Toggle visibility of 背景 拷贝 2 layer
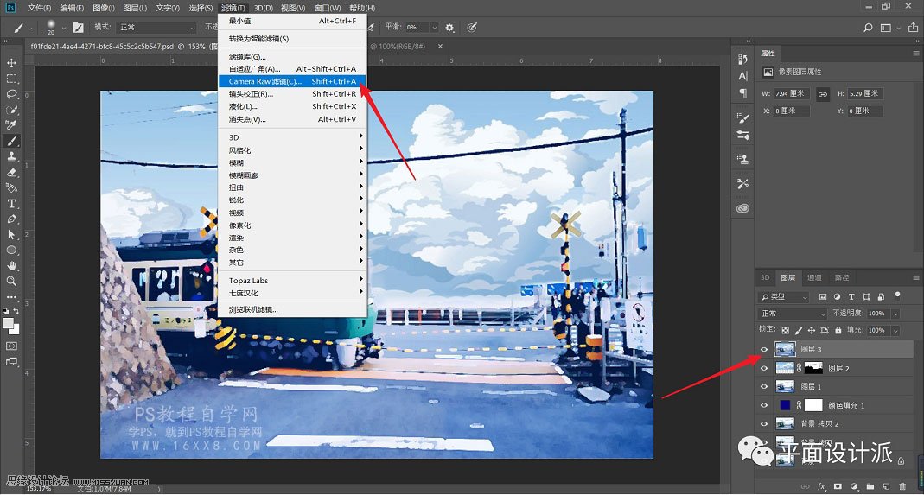The image size is (924, 495). point(764,423)
